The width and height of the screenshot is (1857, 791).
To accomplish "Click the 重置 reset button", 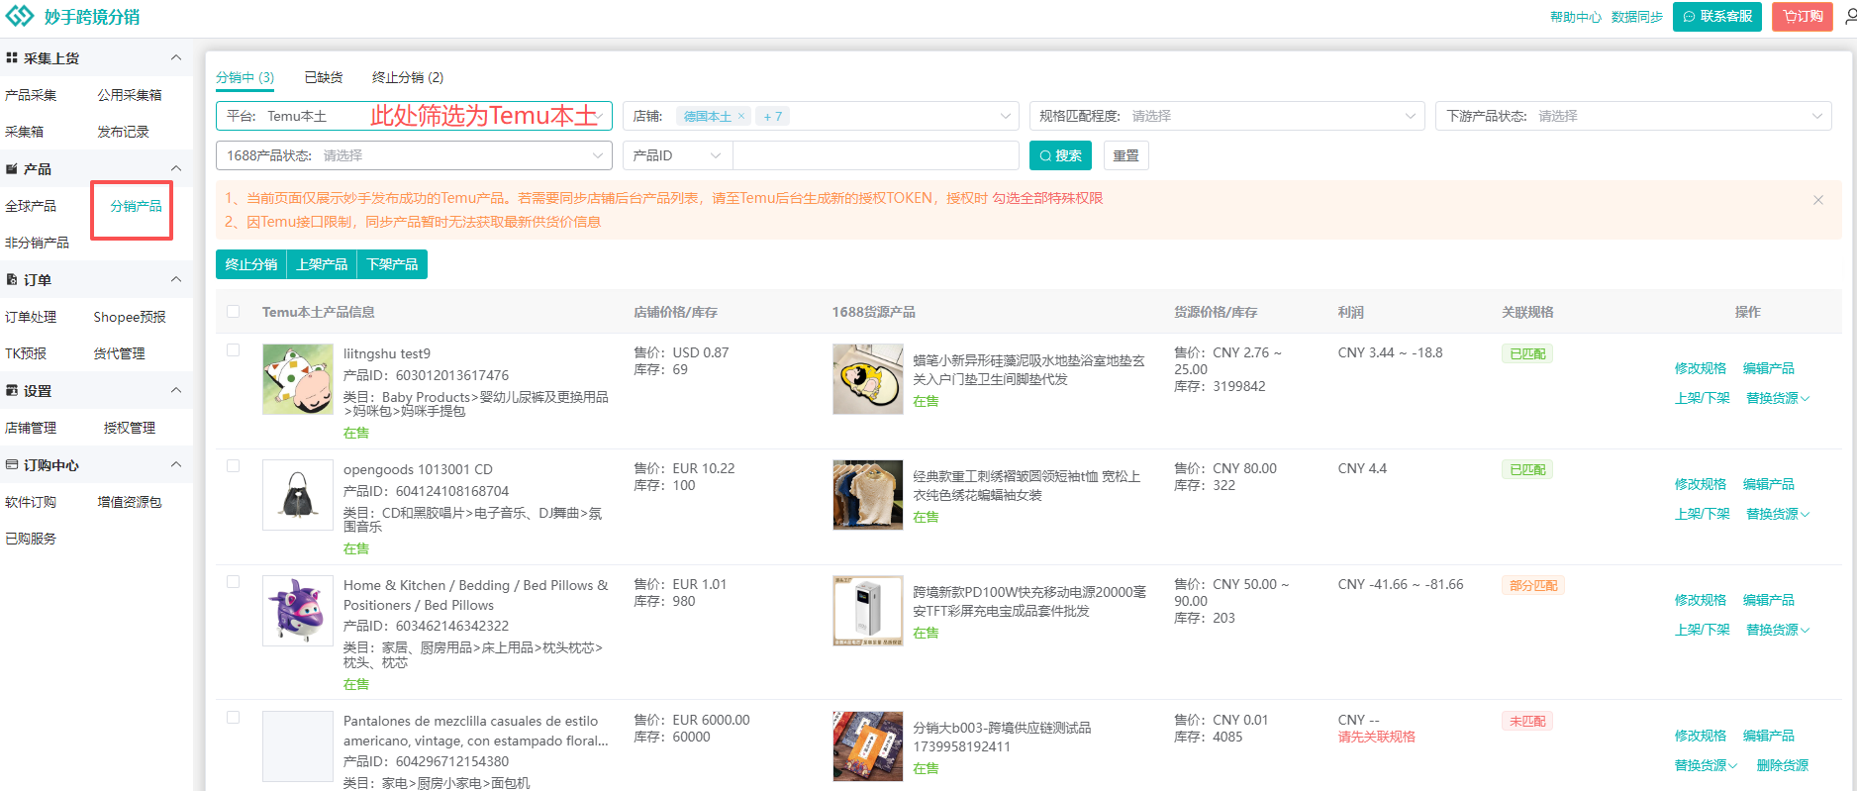I will coord(1125,155).
